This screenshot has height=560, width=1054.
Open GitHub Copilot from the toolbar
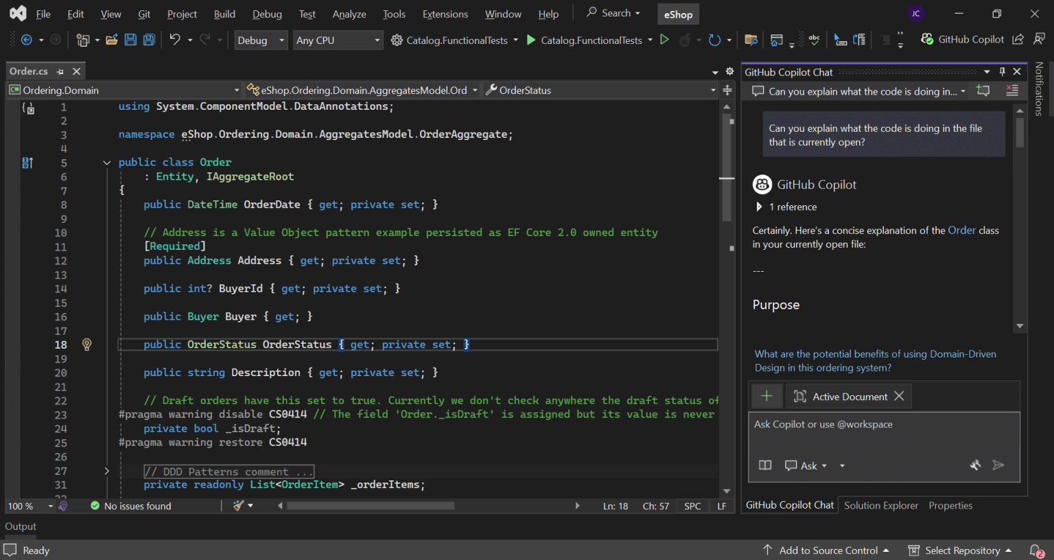pos(963,39)
